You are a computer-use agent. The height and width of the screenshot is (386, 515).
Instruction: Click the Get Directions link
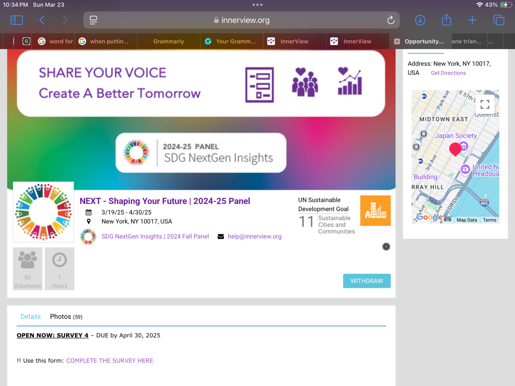click(448, 73)
